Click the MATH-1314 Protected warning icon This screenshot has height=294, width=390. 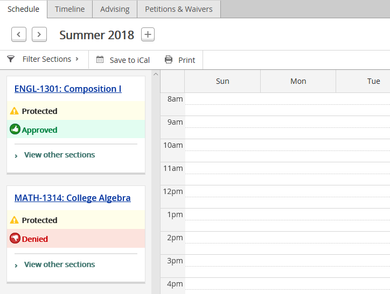tap(14, 220)
